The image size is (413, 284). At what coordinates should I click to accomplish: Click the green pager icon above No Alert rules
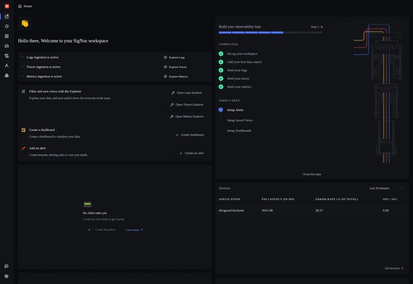[x=88, y=204]
